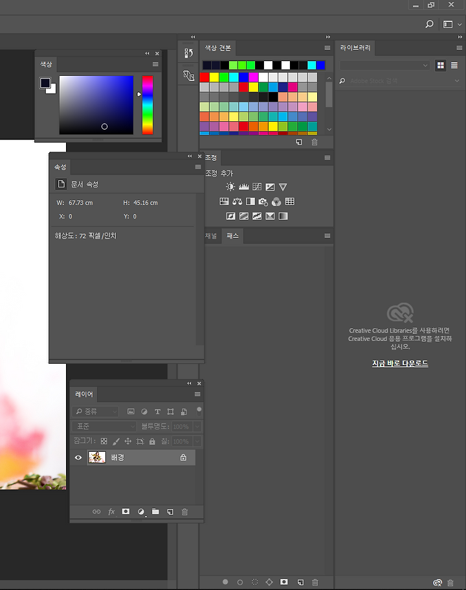The image size is (466, 590).
Task: Toggle layer filtering on/off switch
Action: (199, 411)
